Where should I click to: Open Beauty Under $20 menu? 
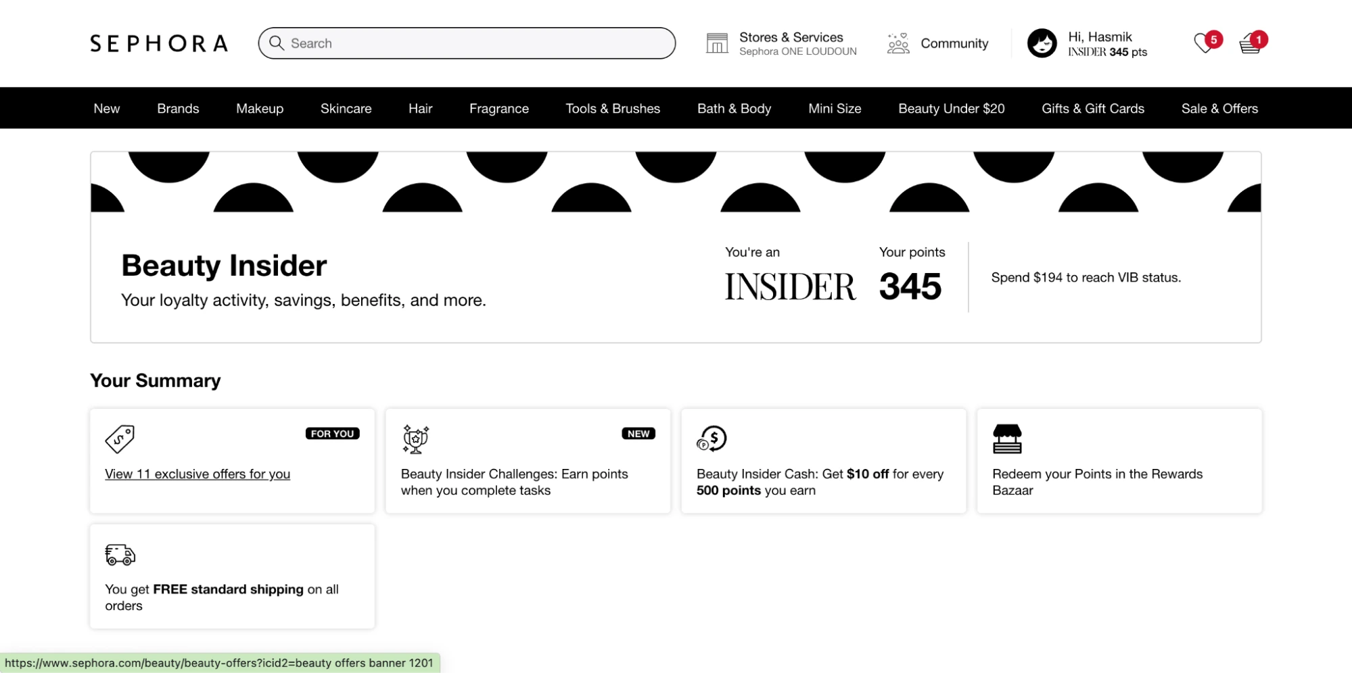tap(951, 108)
